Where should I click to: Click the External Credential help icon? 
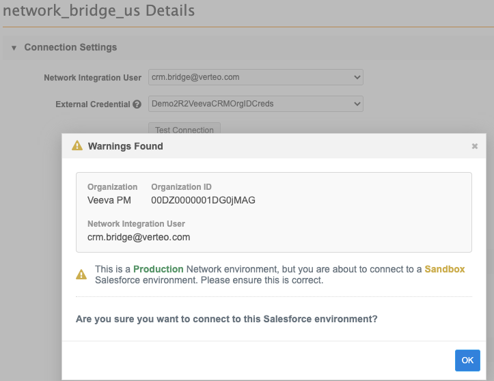coord(137,104)
